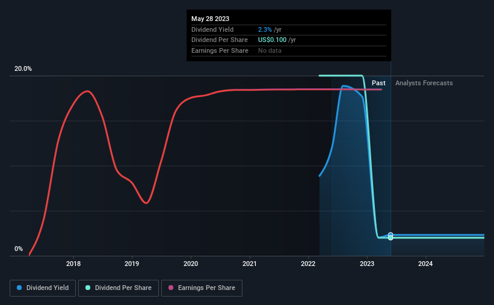Image resolution: width=494 pixels, height=305 pixels.
Task: Click the 2022 x-axis year label
Action: (308, 264)
